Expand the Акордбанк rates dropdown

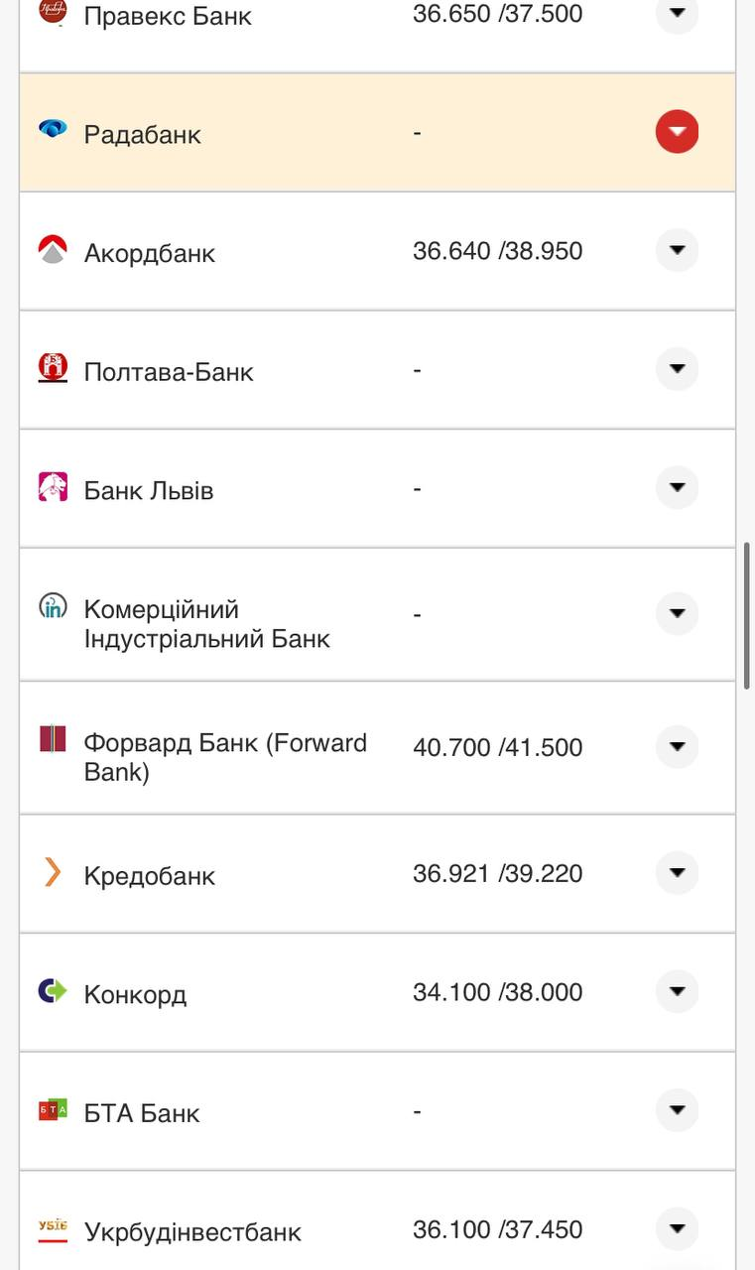pyautogui.click(x=677, y=251)
